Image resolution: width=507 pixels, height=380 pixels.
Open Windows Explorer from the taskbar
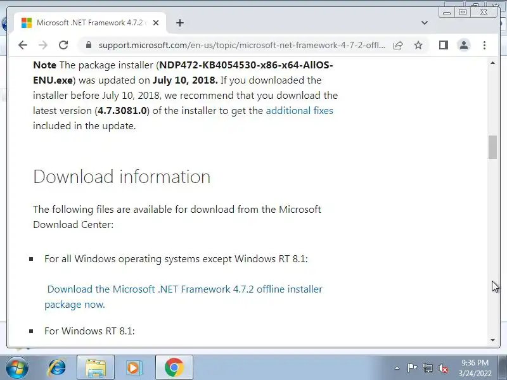96,368
